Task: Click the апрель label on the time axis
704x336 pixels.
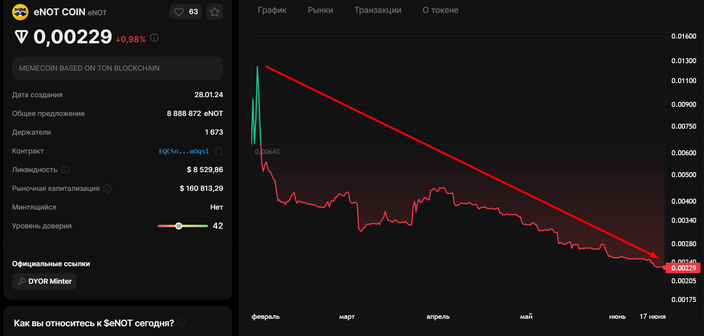Action: pyautogui.click(x=438, y=316)
